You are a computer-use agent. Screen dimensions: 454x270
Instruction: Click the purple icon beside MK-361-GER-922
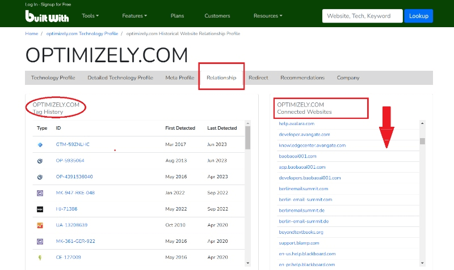pyautogui.click(x=40, y=241)
